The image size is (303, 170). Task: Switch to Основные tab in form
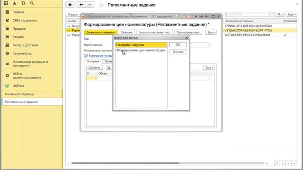[x=93, y=61]
